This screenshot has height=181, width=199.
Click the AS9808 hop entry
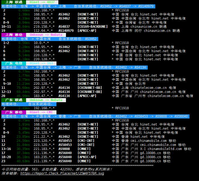[x=64, y=149]
